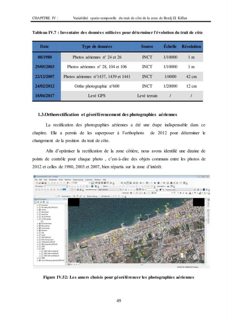Expand the 2003 group layer
Viewport: 227px width, 322px height.
[38, 246]
